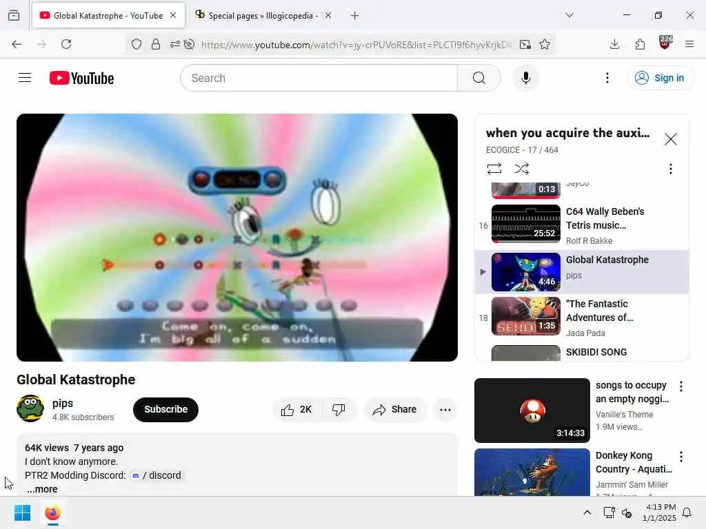
Task: Bookmark this page with the star
Action: click(x=545, y=44)
